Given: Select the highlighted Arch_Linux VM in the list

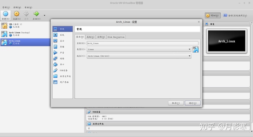Looking at the screenshot, I should pos(26,42).
